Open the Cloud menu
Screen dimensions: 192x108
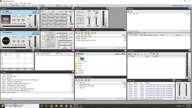point(21,3)
